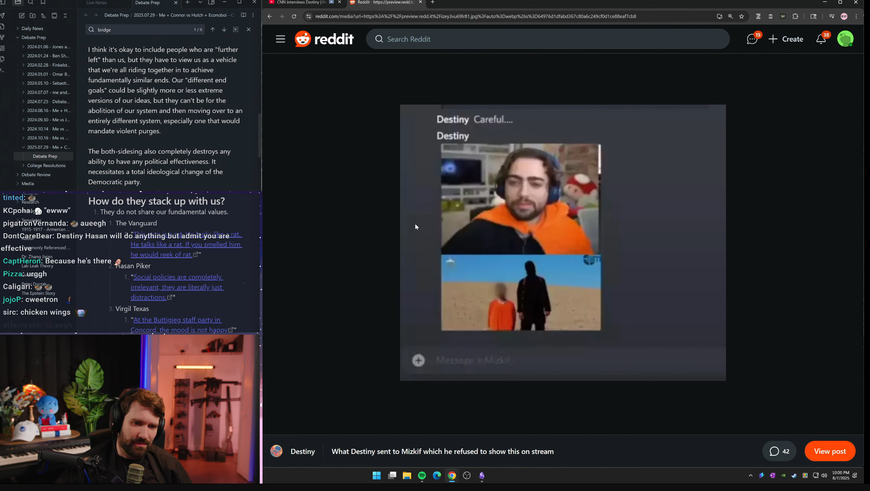Open Obsidian from the taskbar
Screen dimensions: 870x491
click(x=482, y=475)
